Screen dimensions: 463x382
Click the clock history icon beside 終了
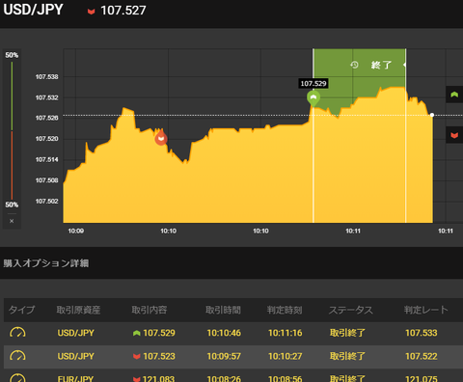point(354,65)
